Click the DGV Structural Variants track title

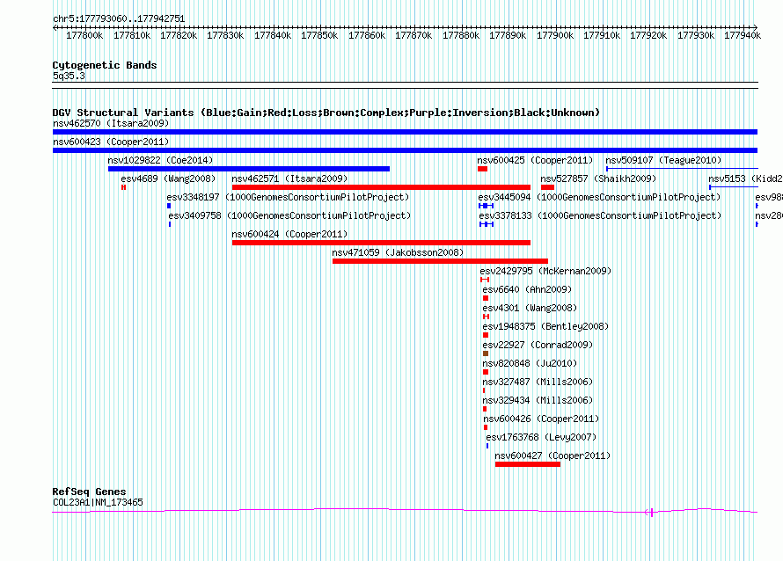326,113
